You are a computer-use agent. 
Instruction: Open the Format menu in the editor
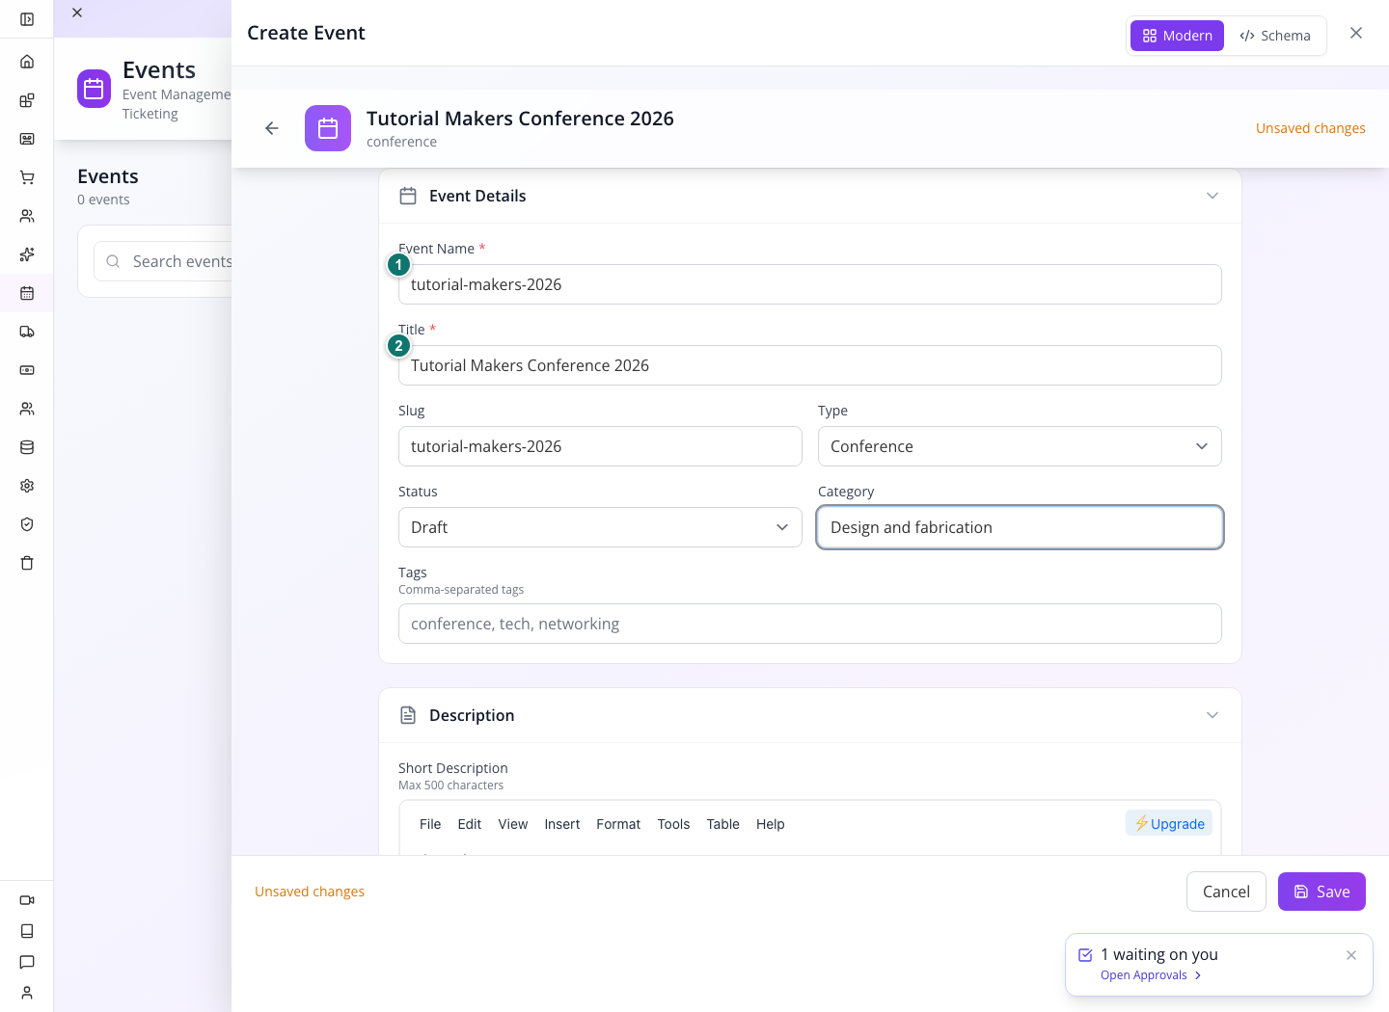coord(618,824)
